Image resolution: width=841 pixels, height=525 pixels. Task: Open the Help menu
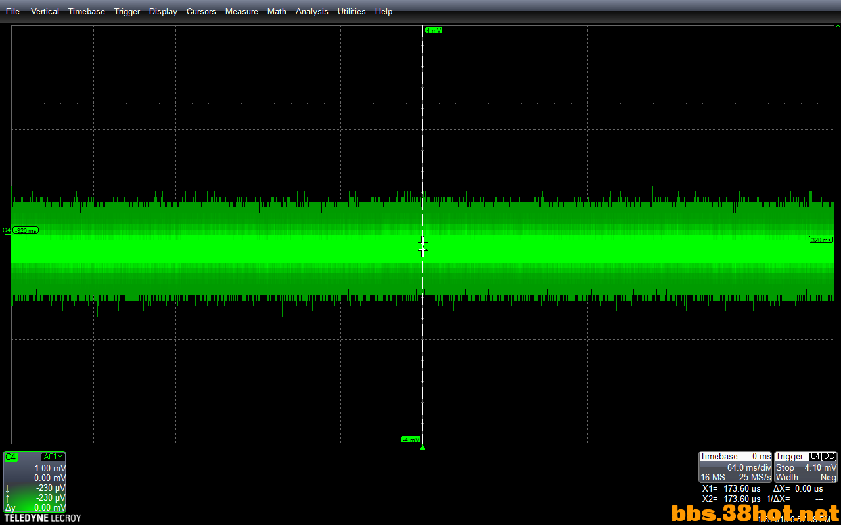point(384,11)
